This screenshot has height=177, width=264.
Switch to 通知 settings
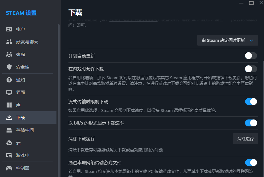[x=28, y=80]
